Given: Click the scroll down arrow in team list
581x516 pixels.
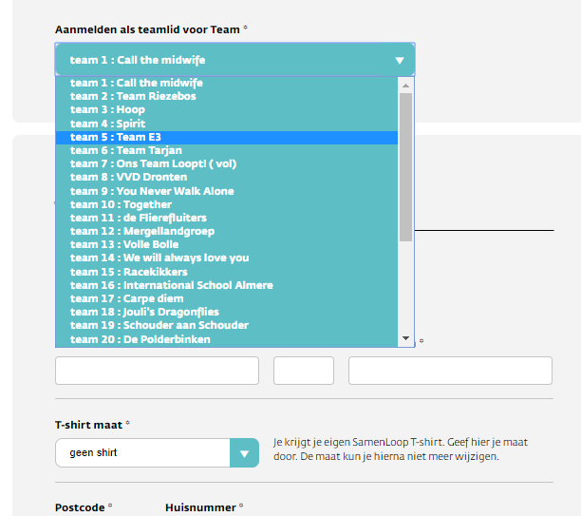Looking at the screenshot, I should click(405, 338).
